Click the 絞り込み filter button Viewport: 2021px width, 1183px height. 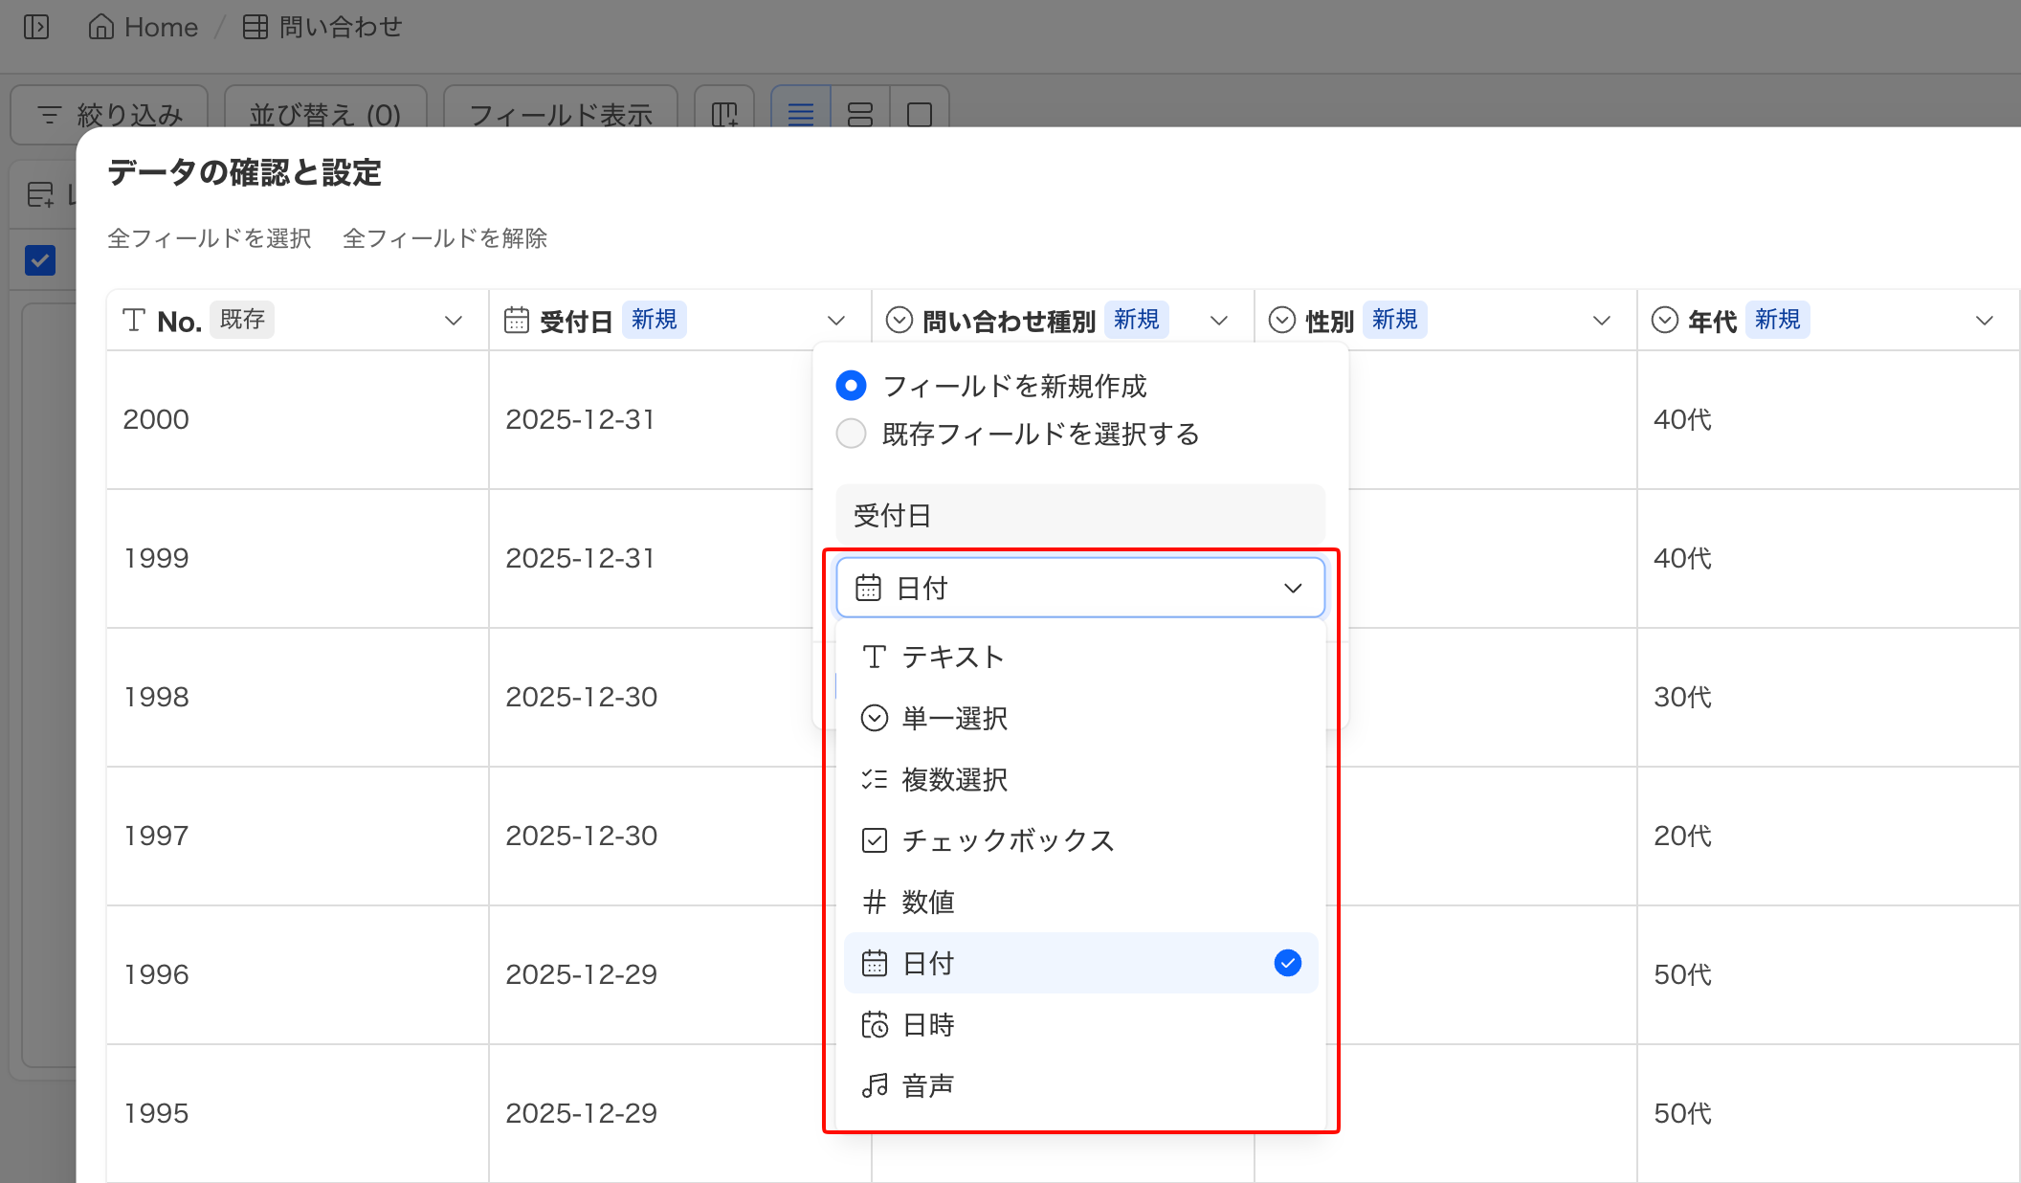pos(109,115)
